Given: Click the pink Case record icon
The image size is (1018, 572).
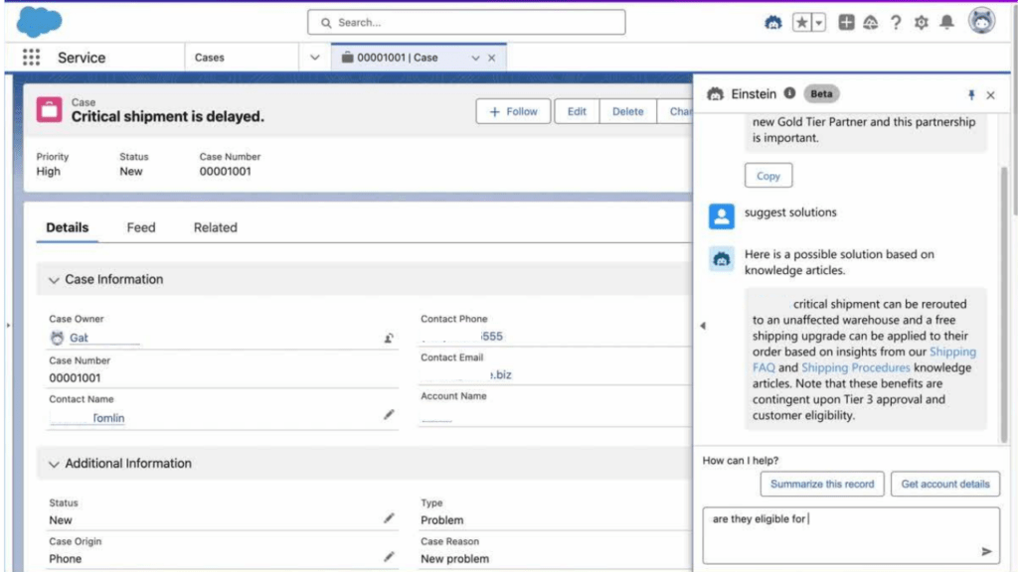Looking at the screenshot, I should [x=50, y=109].
